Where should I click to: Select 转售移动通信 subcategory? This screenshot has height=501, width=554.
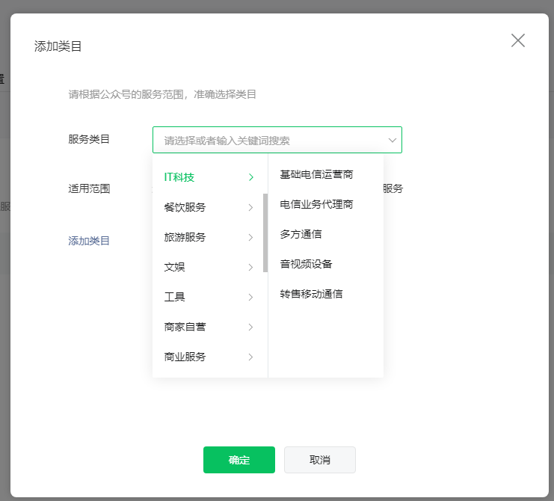pos(311,294)
